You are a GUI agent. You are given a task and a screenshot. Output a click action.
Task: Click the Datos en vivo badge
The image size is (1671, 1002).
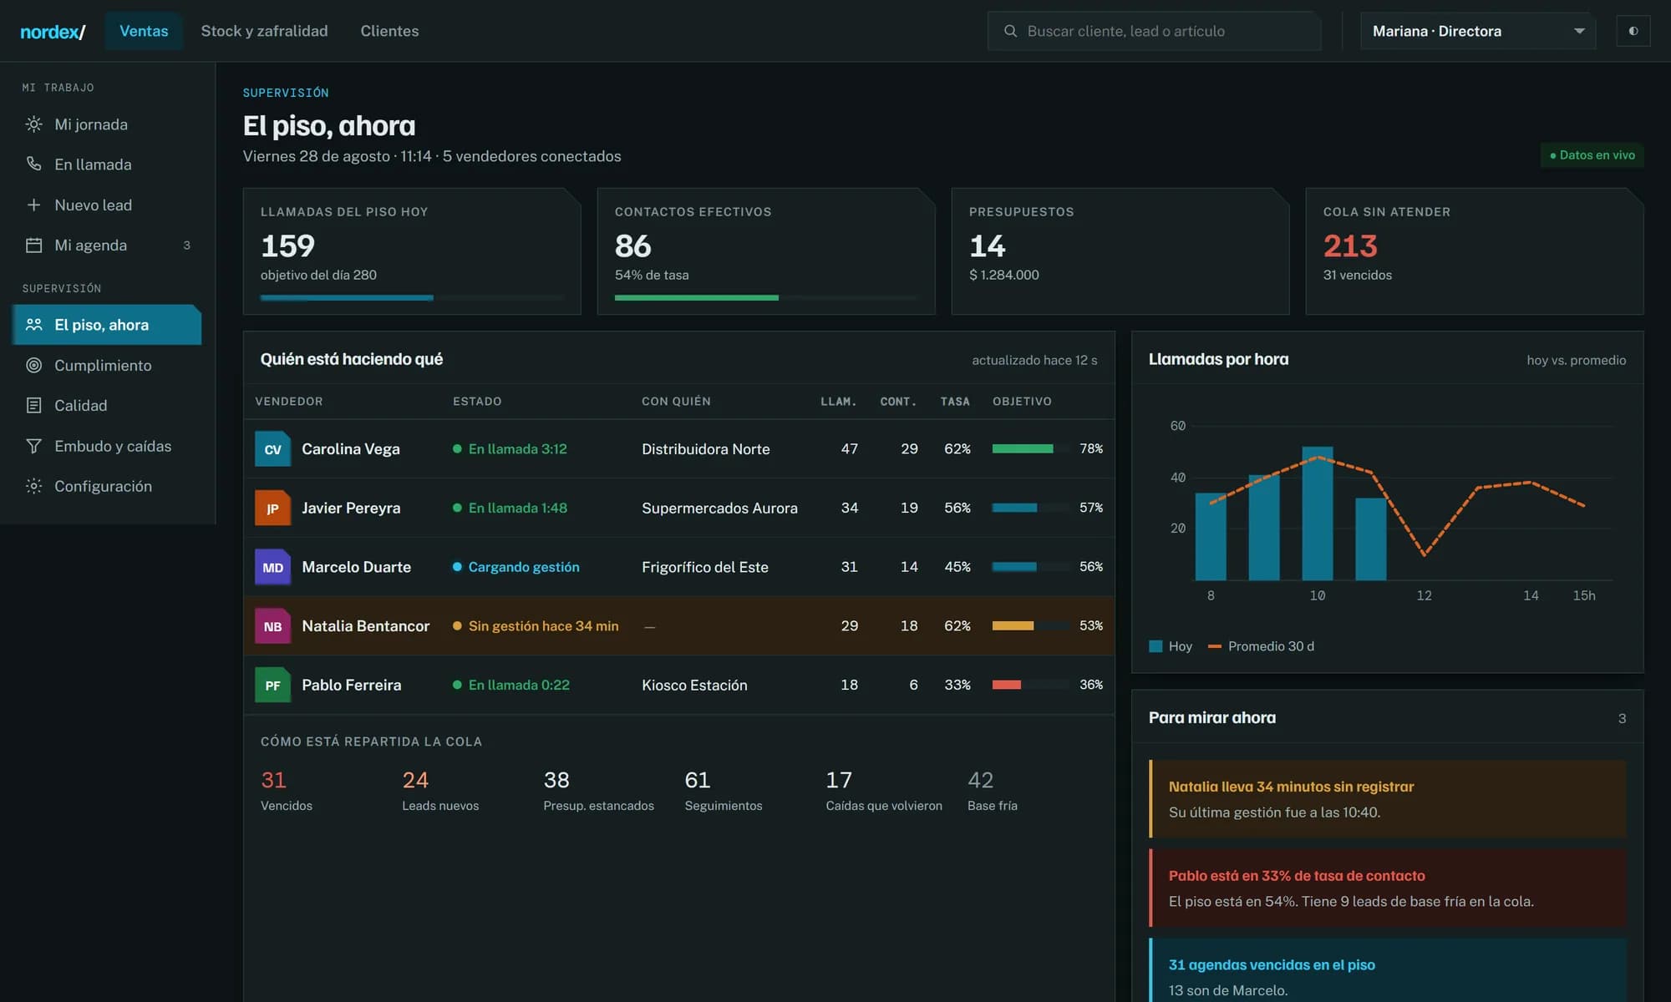[x=1592, y=155]
